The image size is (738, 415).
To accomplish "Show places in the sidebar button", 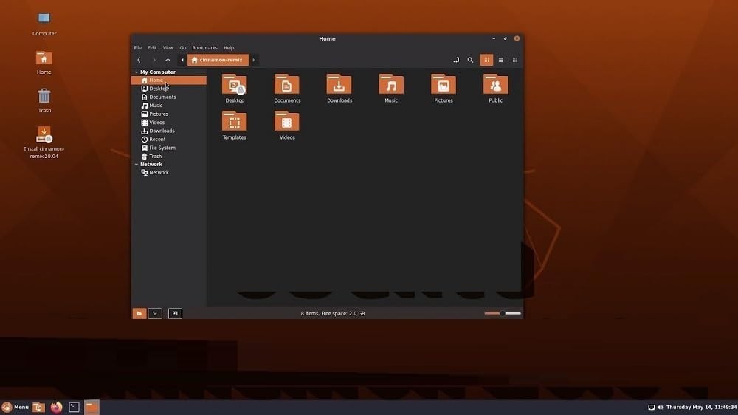I will coord(139,313).
